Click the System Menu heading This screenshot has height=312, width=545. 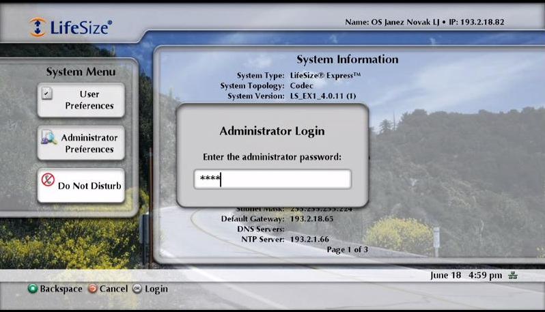pos(81,72)
